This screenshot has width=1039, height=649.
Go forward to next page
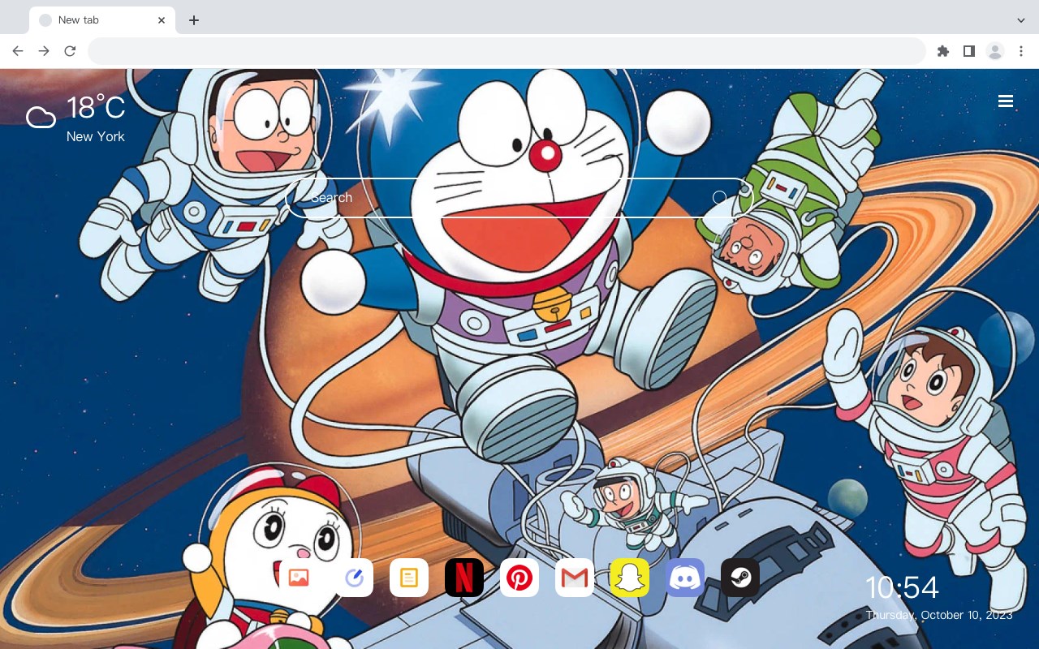[44, 51]
